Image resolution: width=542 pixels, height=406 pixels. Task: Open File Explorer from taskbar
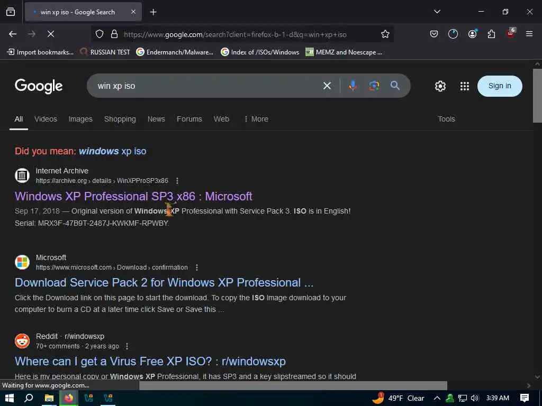tap(49, 398)
